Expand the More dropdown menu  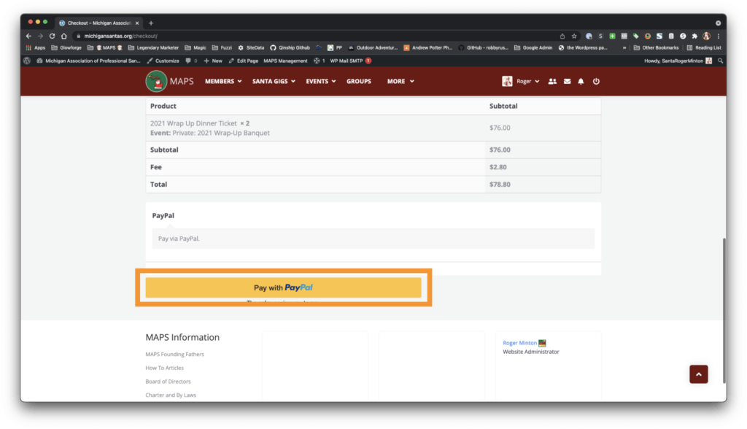point(400,82)
